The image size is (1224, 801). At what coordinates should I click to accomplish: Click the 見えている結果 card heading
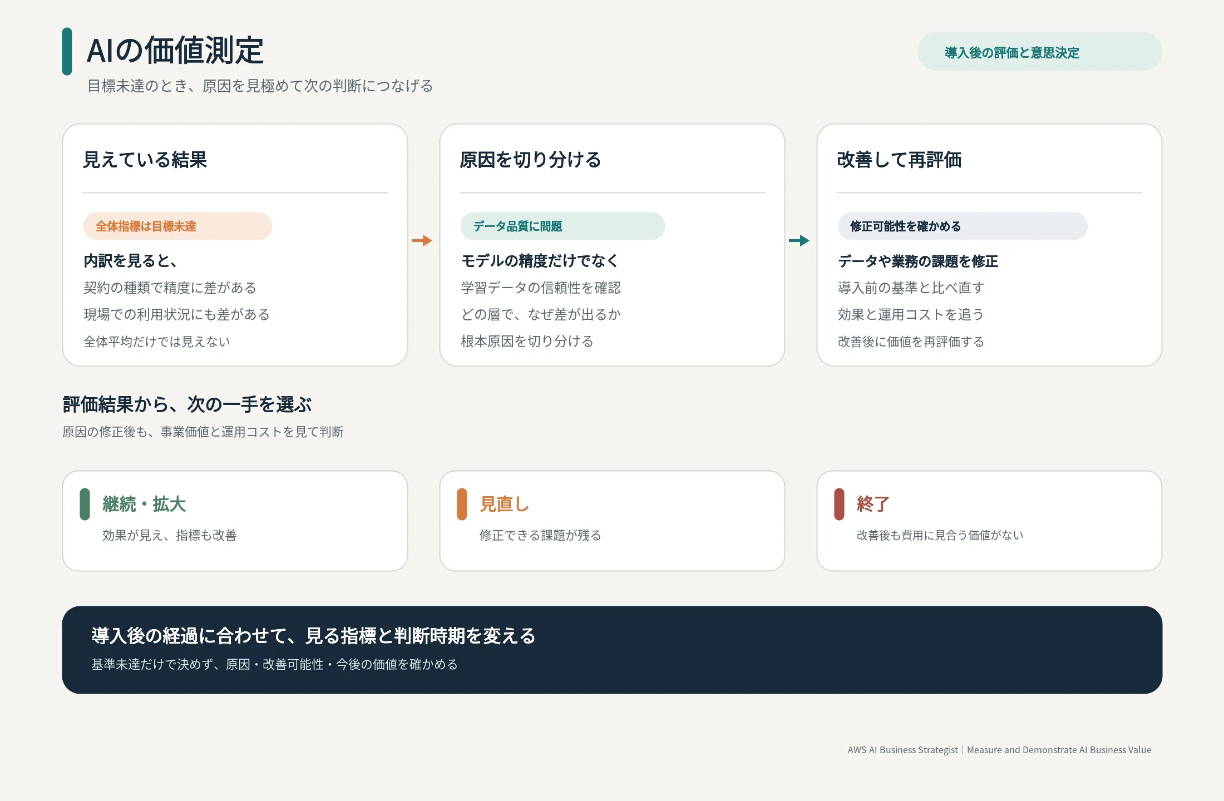pyautogui.click(x=145, y=160)
